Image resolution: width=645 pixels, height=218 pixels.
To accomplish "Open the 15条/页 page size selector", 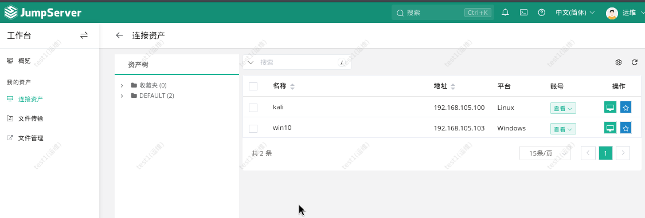I will [545, 153].
